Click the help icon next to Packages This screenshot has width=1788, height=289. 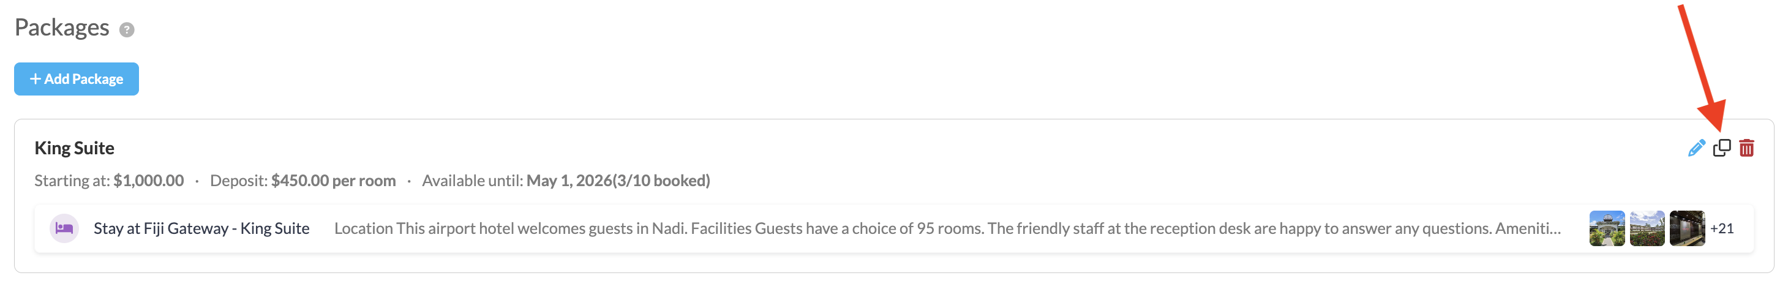(x=126, y=30)
